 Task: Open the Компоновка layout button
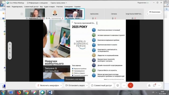coord(155,12)
